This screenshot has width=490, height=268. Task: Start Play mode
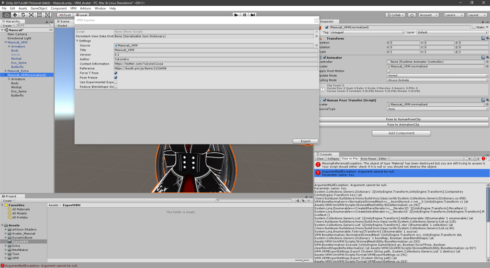coord(236,15)
